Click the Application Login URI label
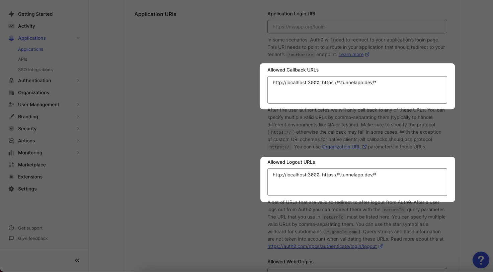This screenshot has width=493, height=272. coord(291,14)
